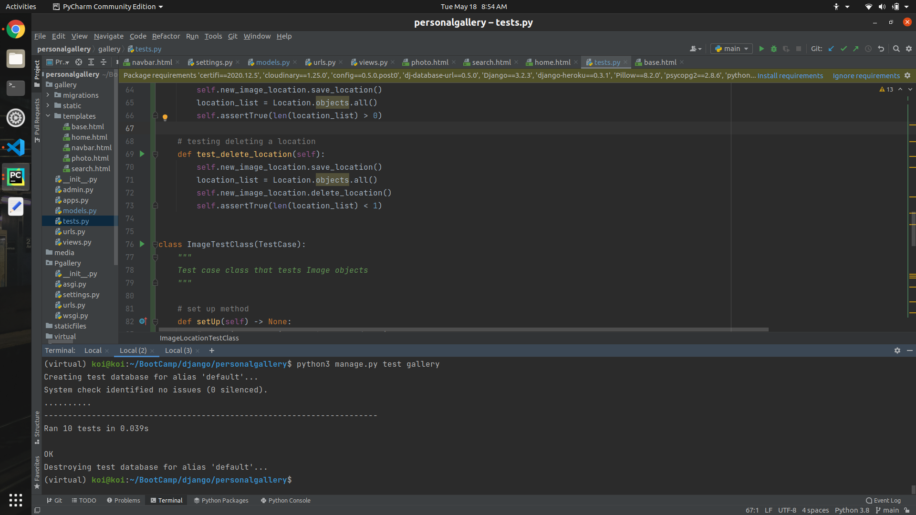Viewport: 916px width, 515px height.
Task: Run the main configuration with green play icon
Action: pyautogui.click(x=761, y=49)
